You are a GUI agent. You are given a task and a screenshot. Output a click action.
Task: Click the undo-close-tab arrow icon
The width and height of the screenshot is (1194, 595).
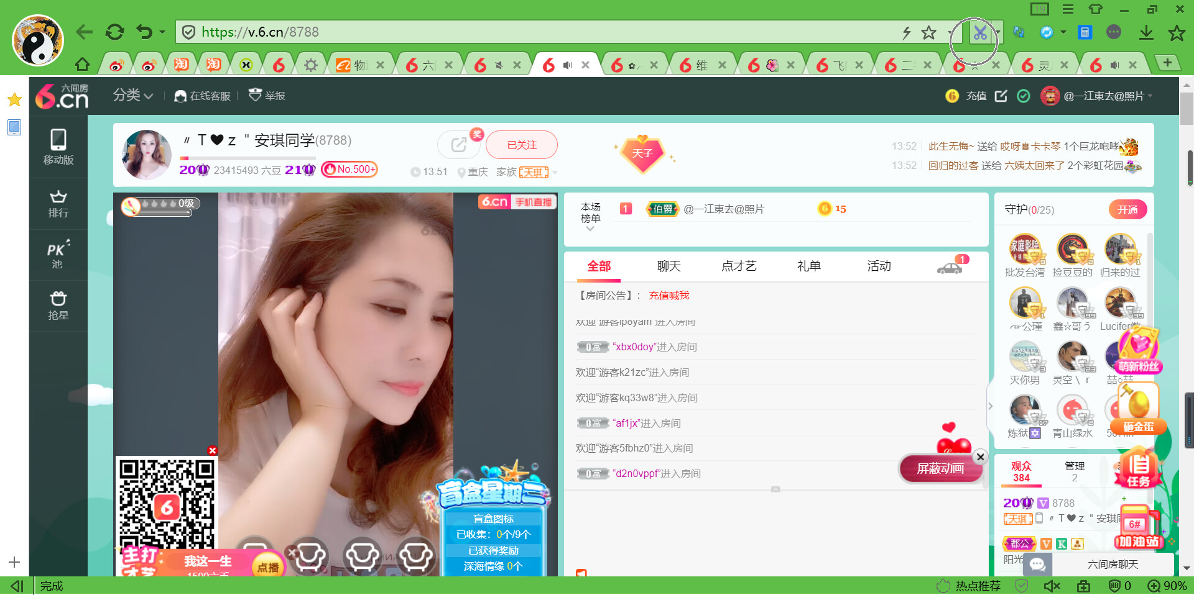[x=144, y=32]
